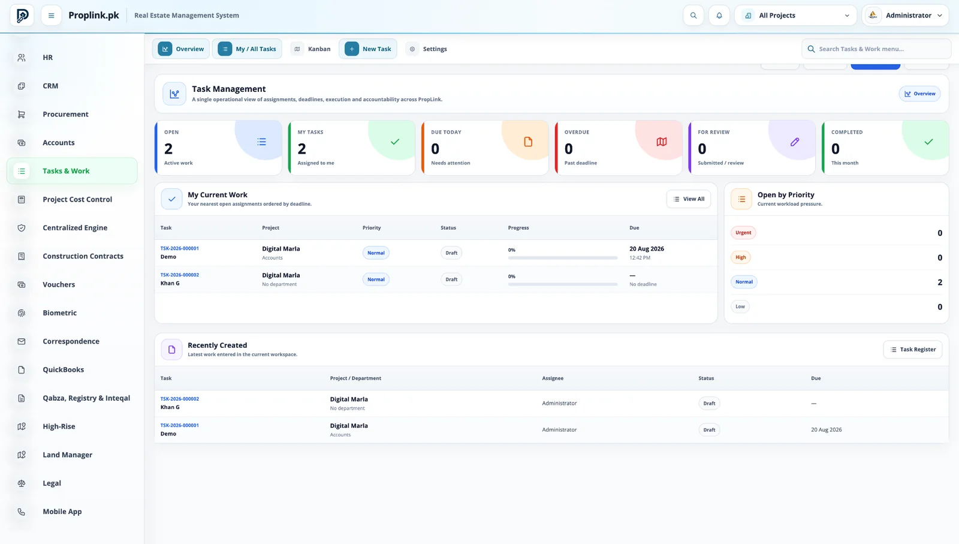Click the Open card list icon
The width and height of the screenshot is (959, 544).
pyautogui.click(x=261, y=142)
